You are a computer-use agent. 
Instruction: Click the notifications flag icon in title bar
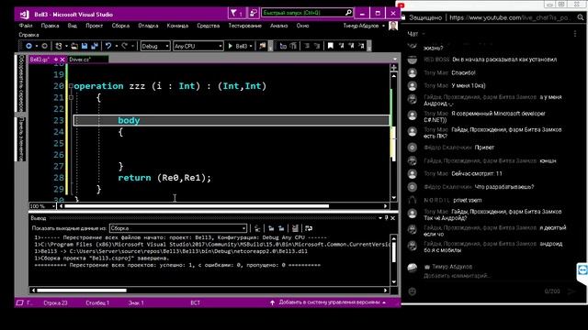click(237, 13)
